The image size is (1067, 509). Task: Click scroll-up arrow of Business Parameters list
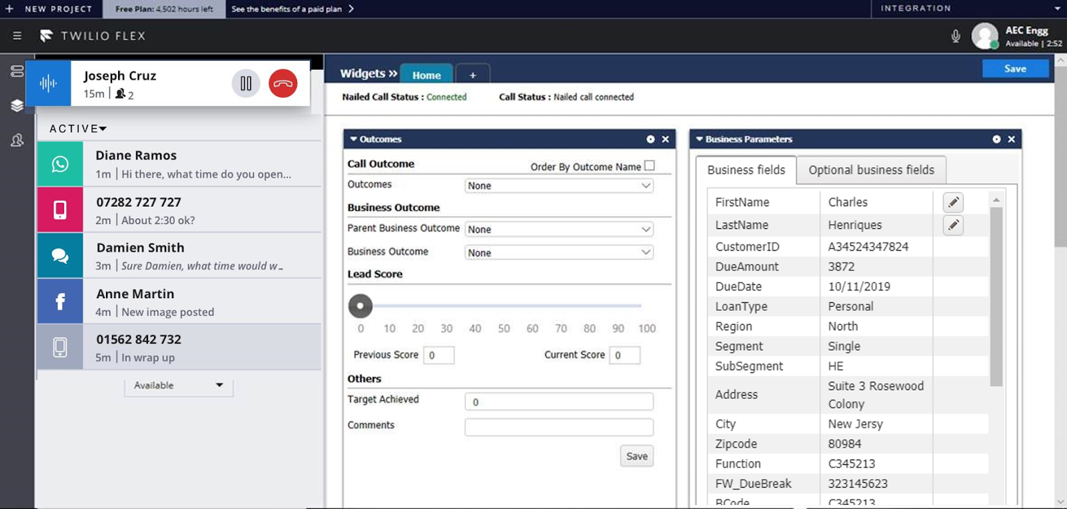(996, 199)
